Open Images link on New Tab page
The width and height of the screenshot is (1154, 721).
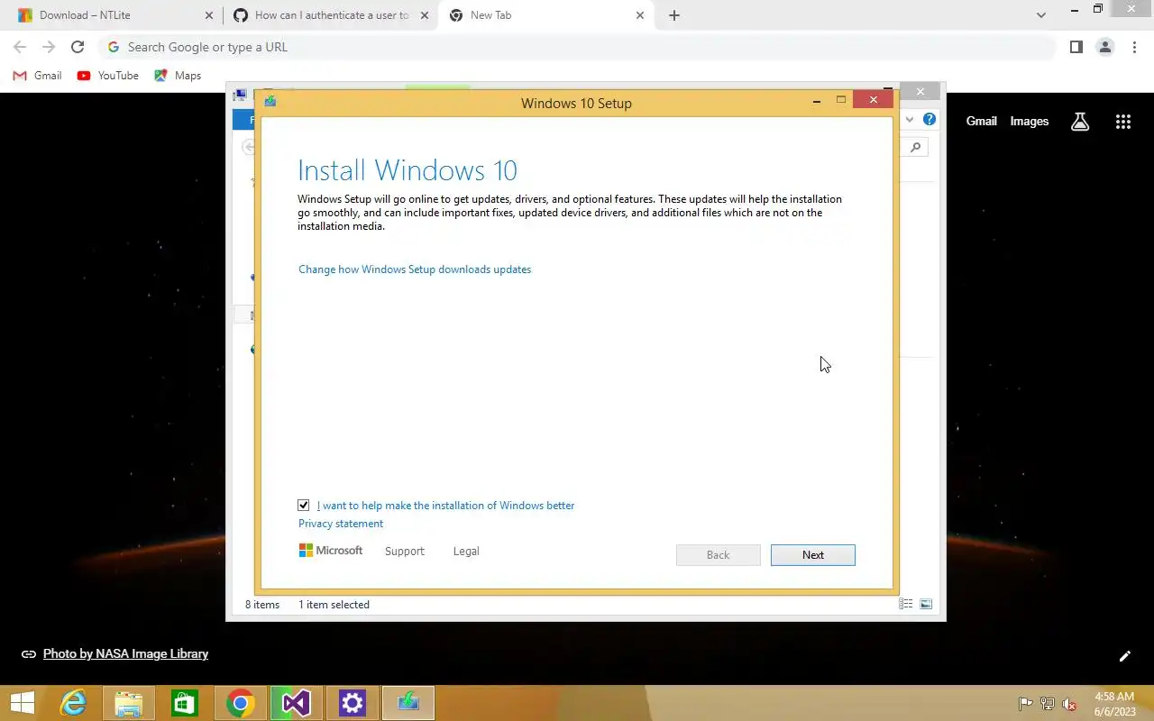click(x=1029, y=122)
